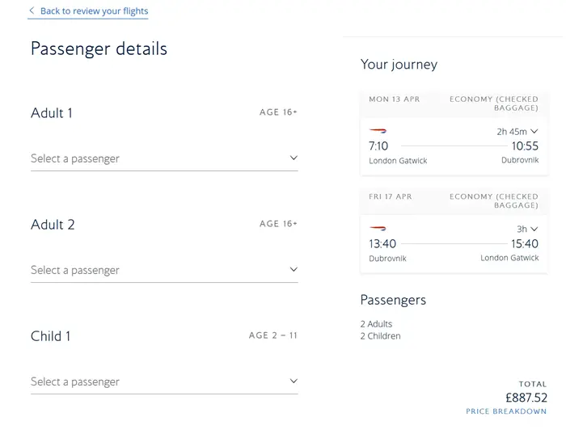Screen dimensions: 566x434
Task: Click the Adult 2 dropdown arrow
Action: tap(294, 270)
